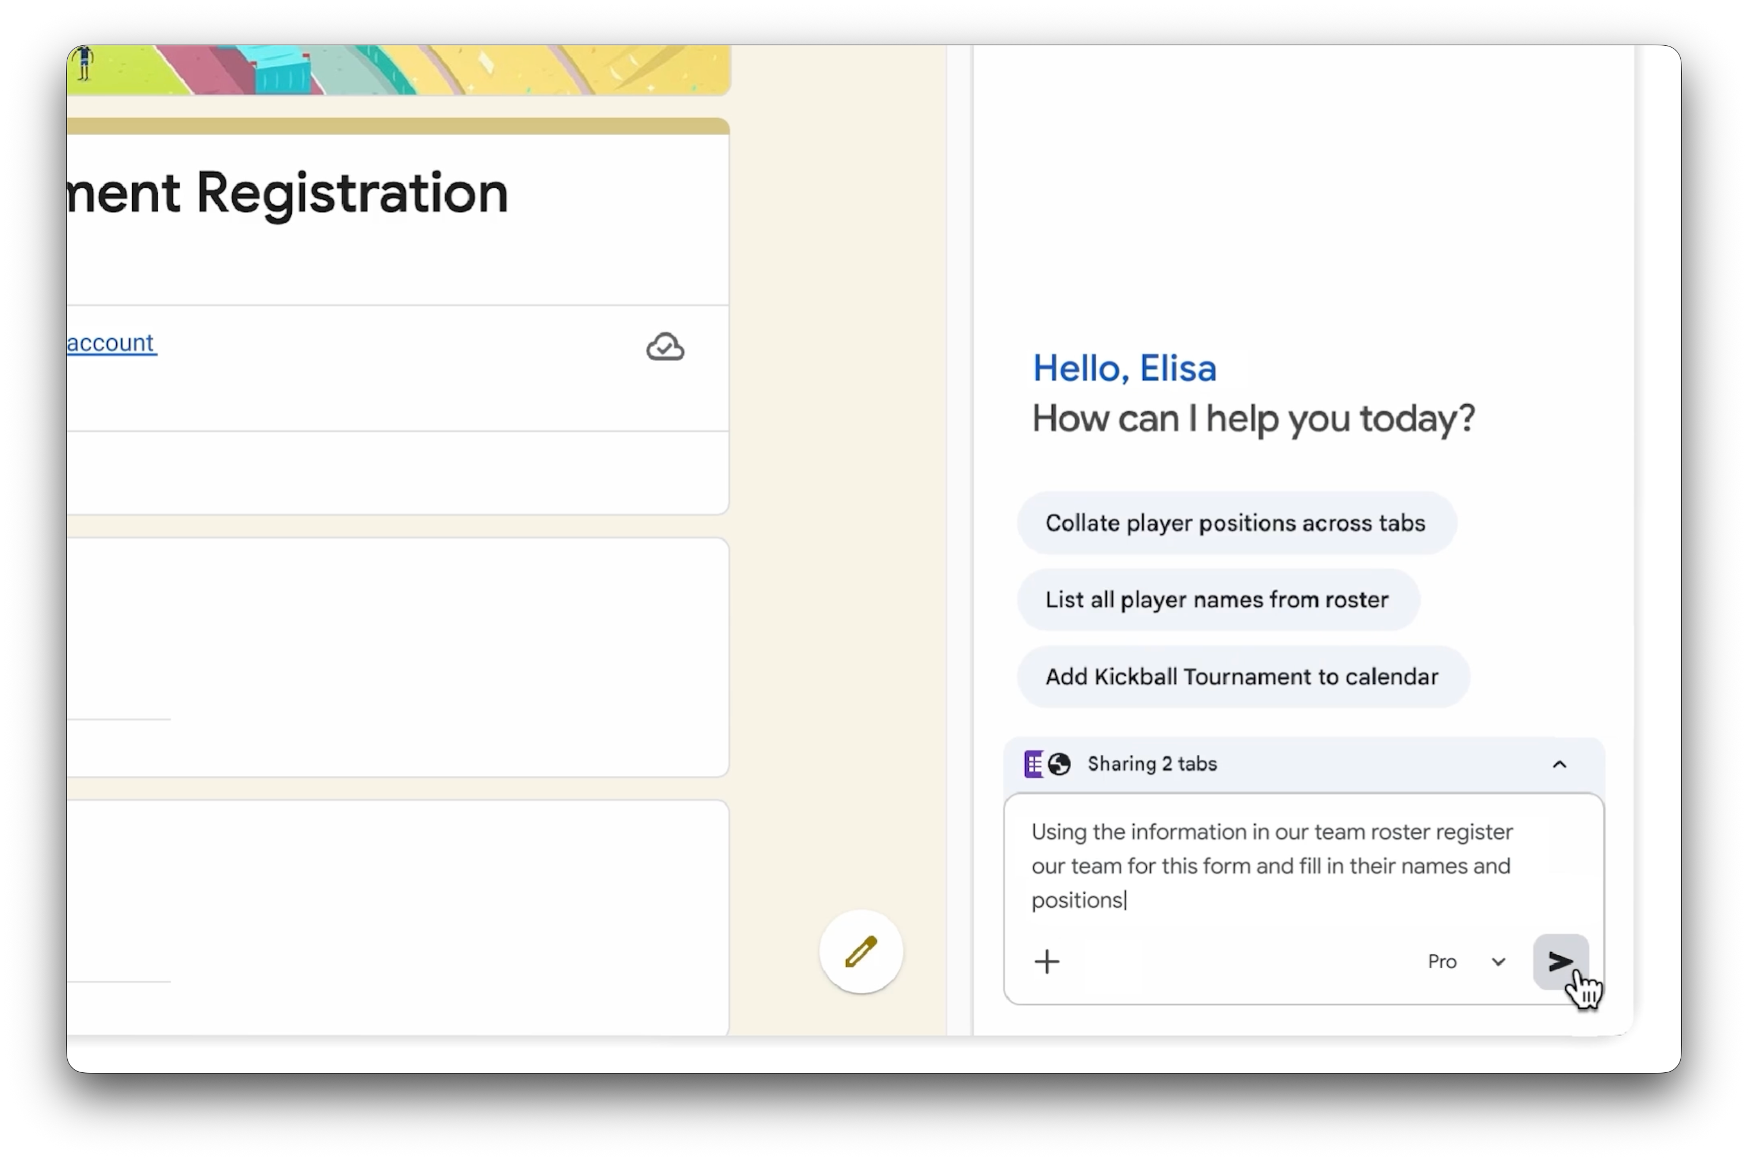Screen dimensions: 1748x1161
Task: Open the Pro model dropdown
Action: [1465, 961]
